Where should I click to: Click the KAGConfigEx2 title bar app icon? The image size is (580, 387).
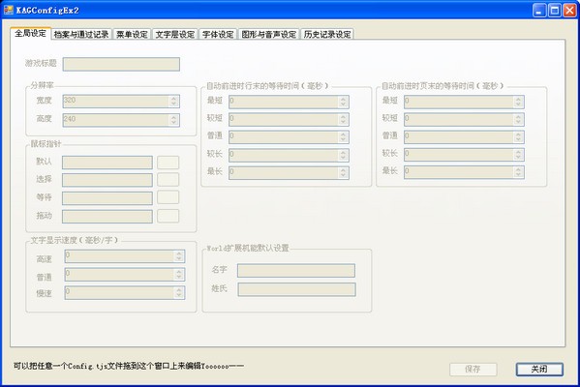pos(8,10)
